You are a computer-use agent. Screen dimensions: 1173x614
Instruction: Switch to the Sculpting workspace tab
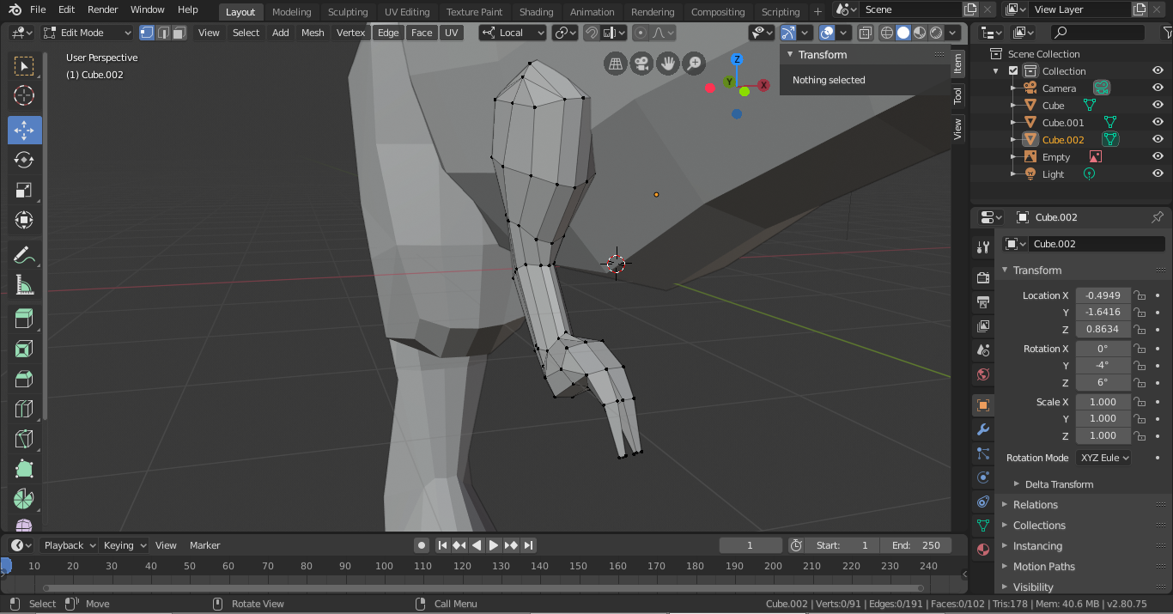(x=347, y=12)
